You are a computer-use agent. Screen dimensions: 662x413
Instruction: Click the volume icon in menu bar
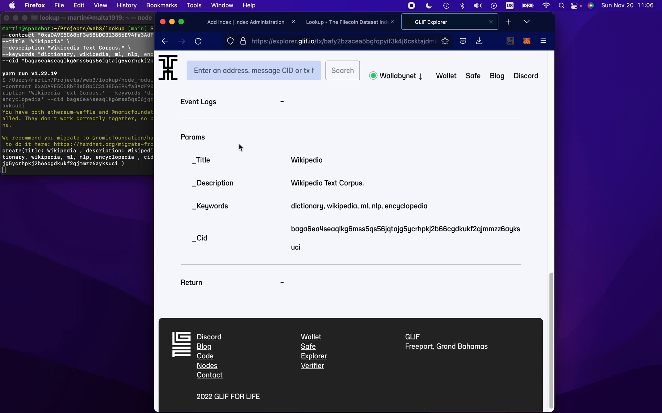477,5
